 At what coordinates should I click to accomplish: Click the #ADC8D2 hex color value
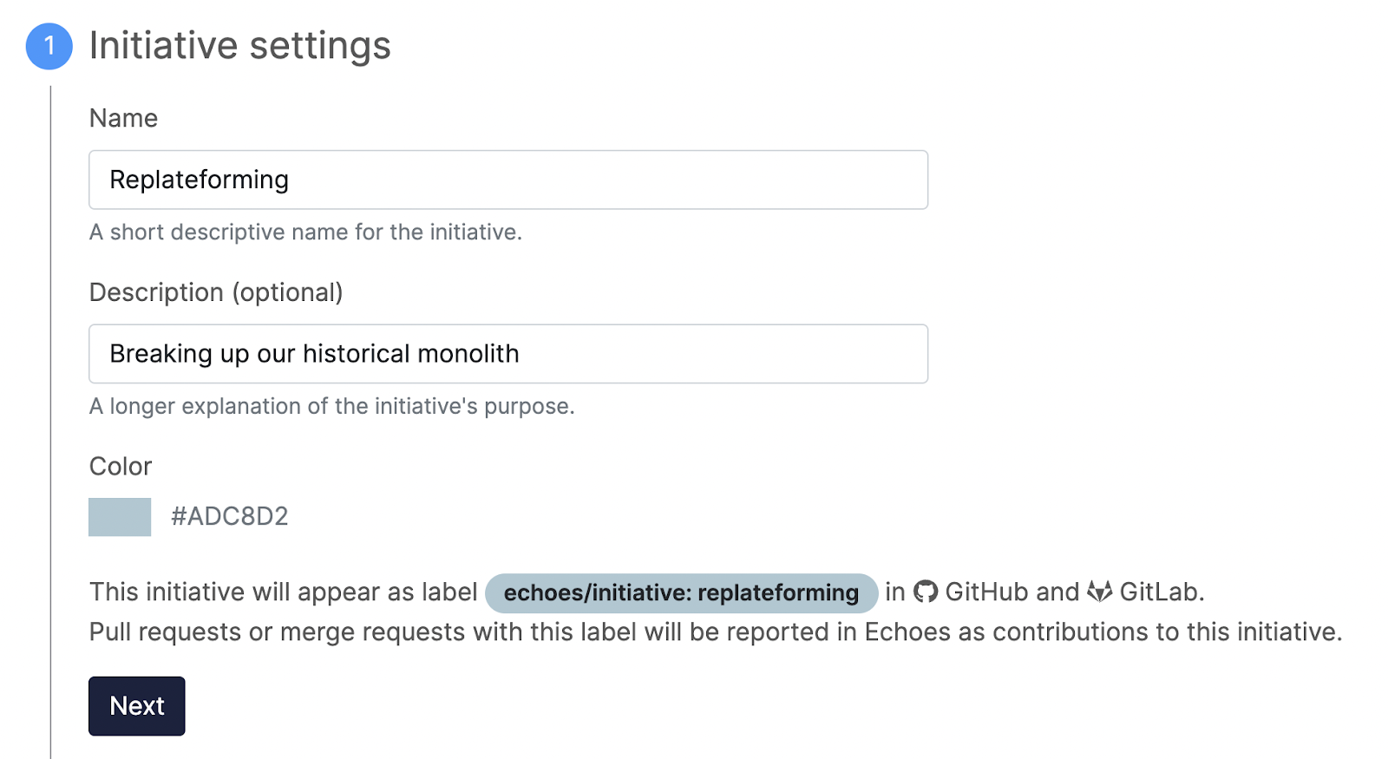[230, 517]
